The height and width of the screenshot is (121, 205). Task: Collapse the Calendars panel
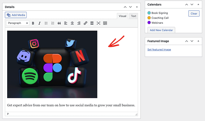198,5
